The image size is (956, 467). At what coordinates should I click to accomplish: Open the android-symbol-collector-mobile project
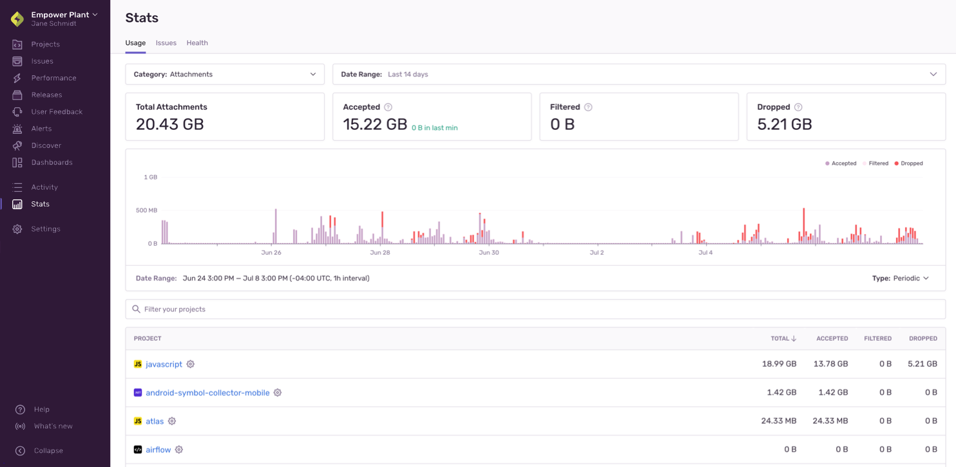click(207, 392)
